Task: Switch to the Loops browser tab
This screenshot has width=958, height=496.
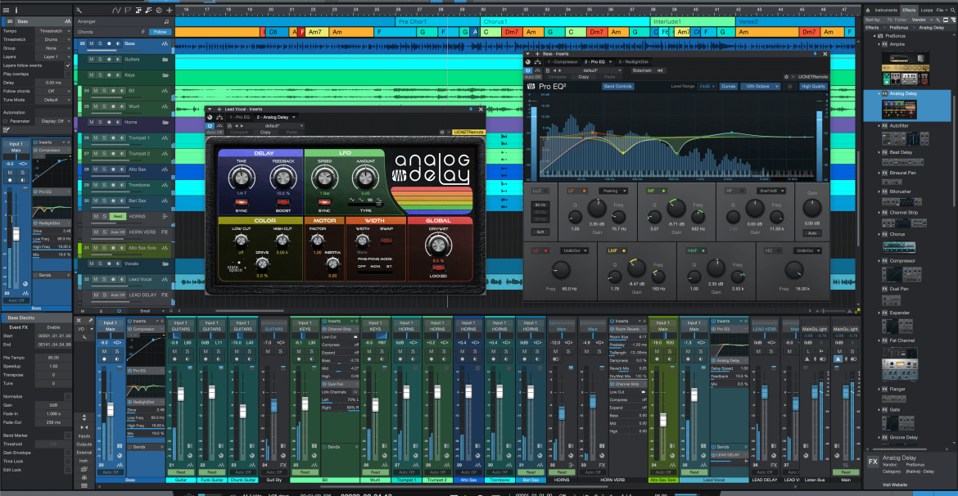Action: click(926, 11)
